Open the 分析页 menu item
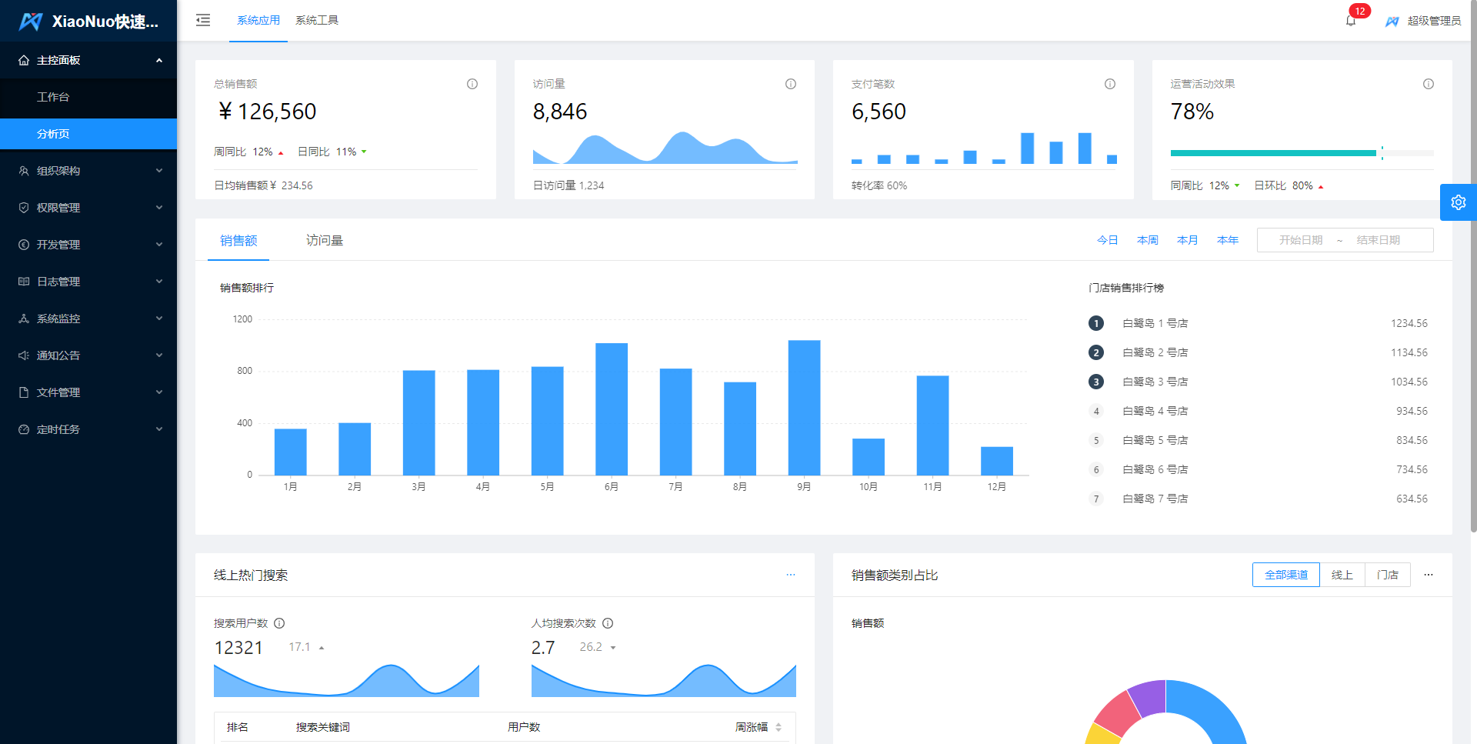 88,134
